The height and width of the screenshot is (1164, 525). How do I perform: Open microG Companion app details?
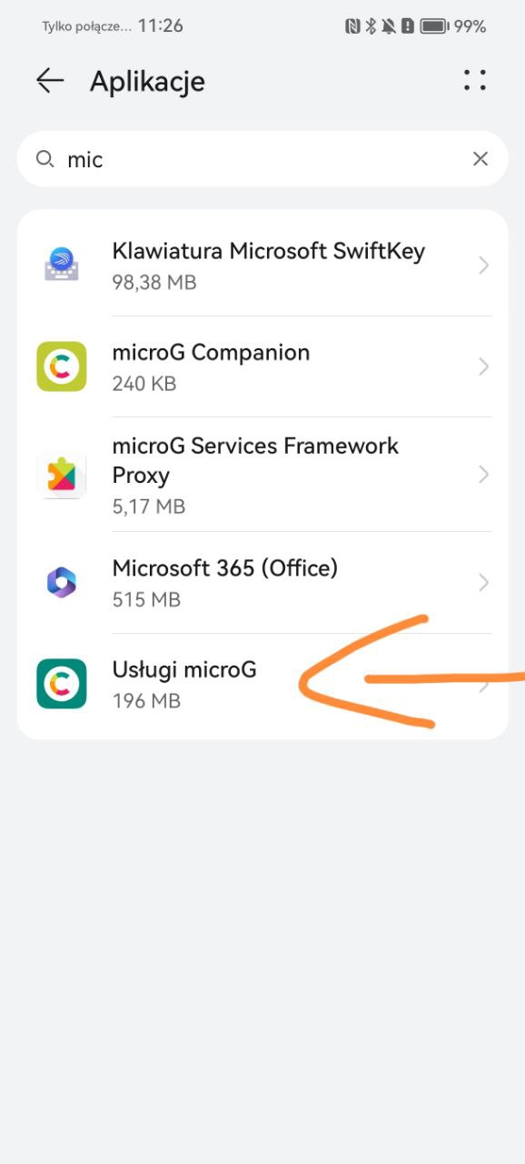tap(262, 366)
